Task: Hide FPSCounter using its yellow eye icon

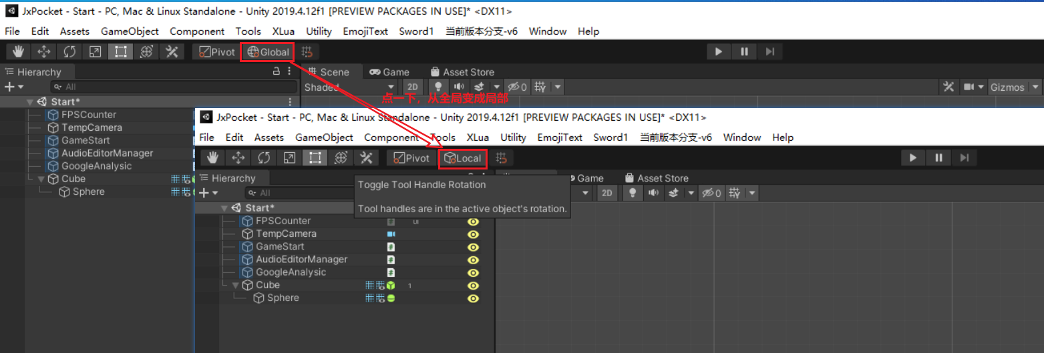Action: [x=473, y=222]
